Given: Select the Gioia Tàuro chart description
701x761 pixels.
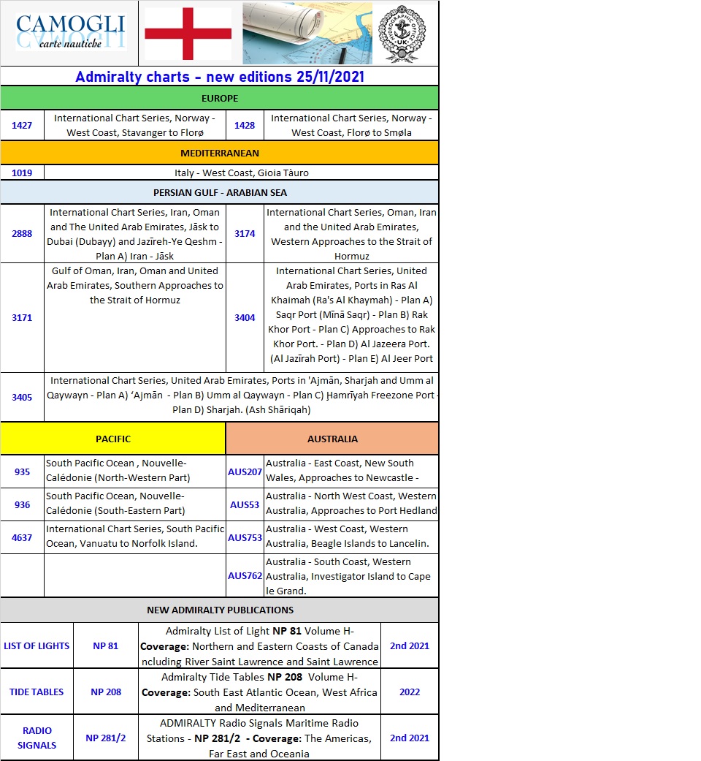Looking at the screenshot, I should (242, 173).
